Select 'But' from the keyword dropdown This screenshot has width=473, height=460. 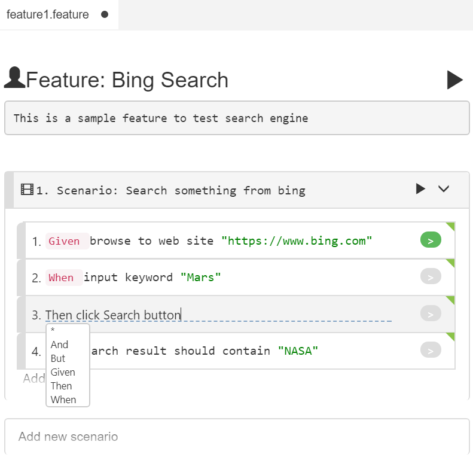pos(58,358)
